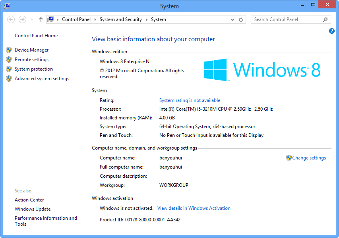Open System protection
The width and height of the screenshot is (339, 238).
pyautogui.click(x=34, y=69)
